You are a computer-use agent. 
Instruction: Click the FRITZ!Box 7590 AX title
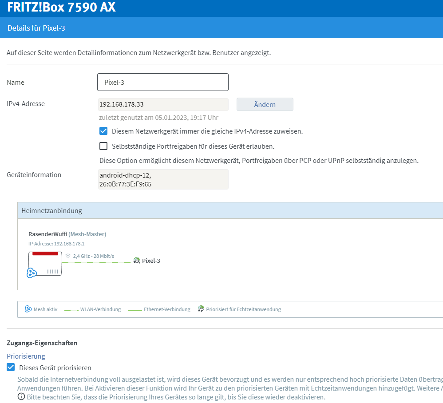61,7
